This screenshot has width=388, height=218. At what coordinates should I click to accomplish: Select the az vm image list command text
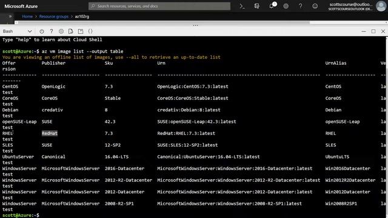pyautogui.click(x=82, y=51)
